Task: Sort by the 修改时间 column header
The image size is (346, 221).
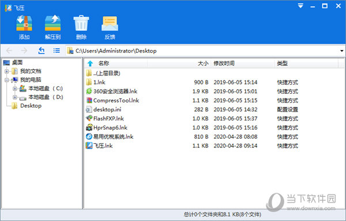Action: click(224, 63)
